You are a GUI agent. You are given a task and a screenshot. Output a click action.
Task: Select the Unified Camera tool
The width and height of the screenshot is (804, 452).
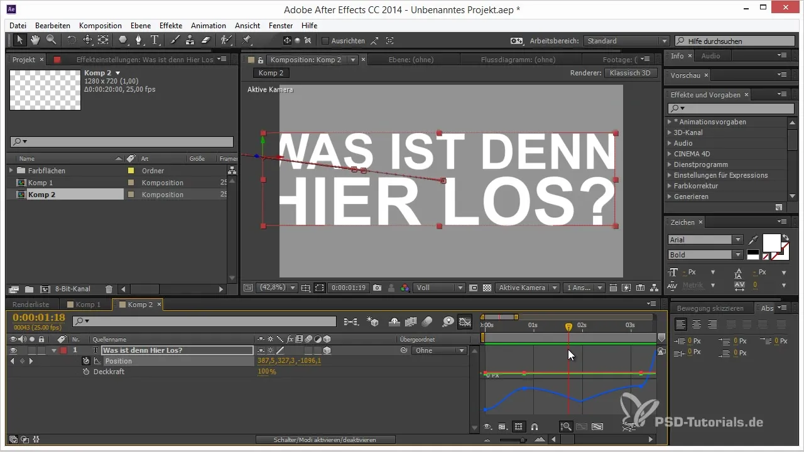87,40
